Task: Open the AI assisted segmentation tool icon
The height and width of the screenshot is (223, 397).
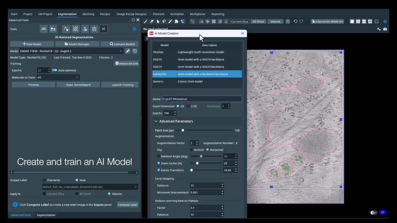Action: click(x=104, y=29)
